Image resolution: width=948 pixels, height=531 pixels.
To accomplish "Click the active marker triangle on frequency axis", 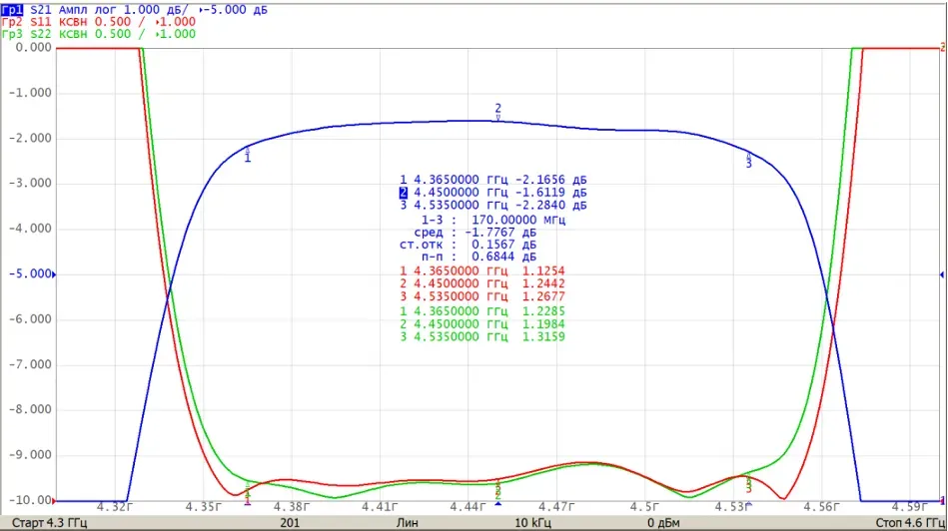I will point(498,503).
